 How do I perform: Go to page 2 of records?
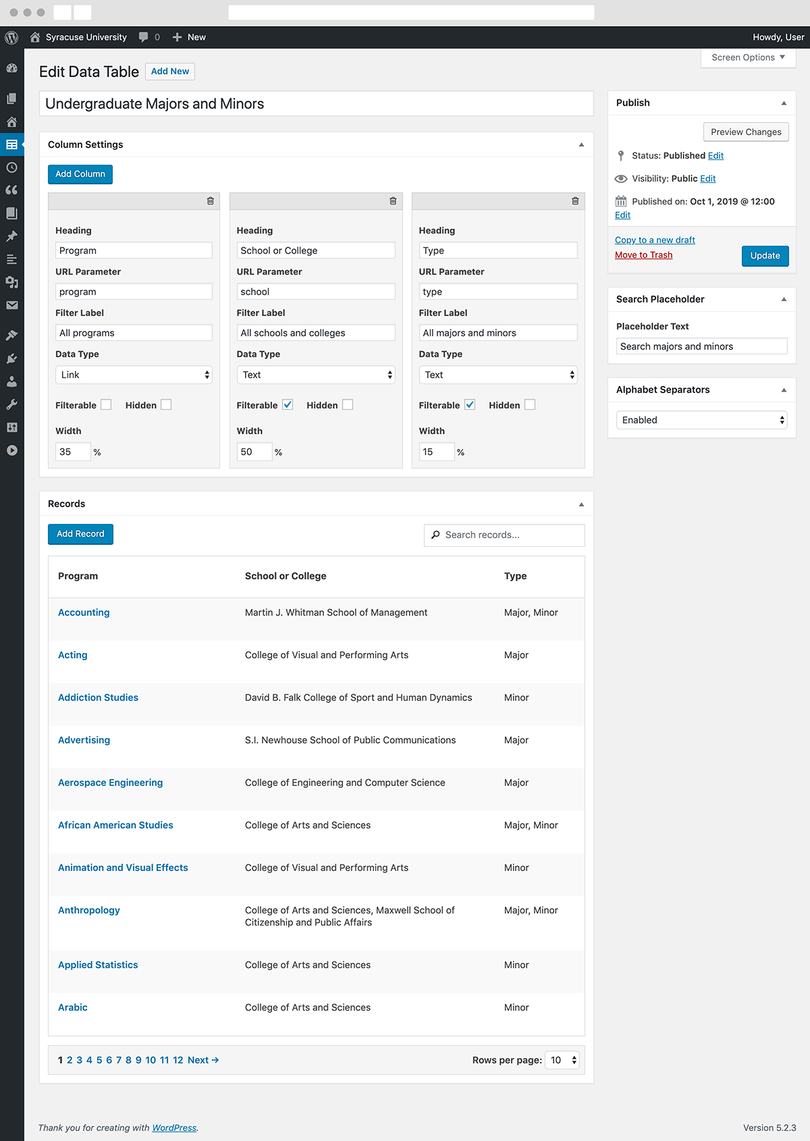(x=70, y=1060)
